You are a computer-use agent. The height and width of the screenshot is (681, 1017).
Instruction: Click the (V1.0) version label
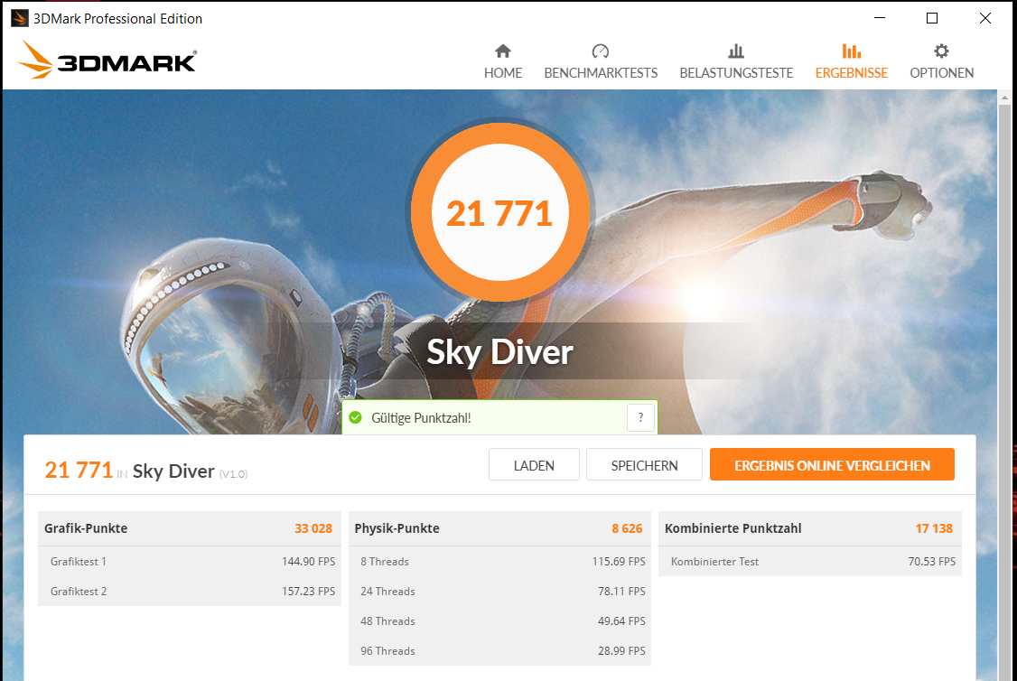(234, 474)
